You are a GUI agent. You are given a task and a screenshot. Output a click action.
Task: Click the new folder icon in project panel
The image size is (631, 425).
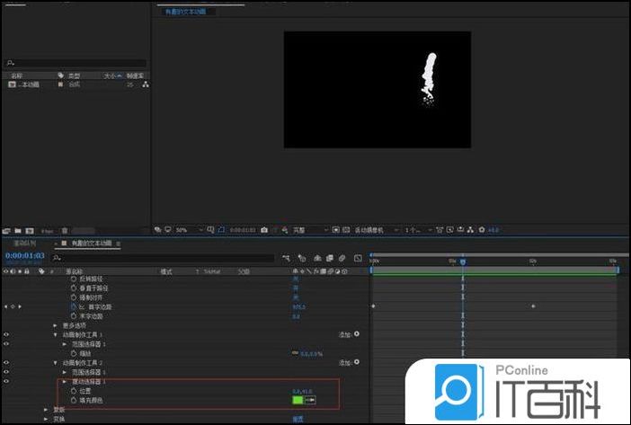(18, 230)
